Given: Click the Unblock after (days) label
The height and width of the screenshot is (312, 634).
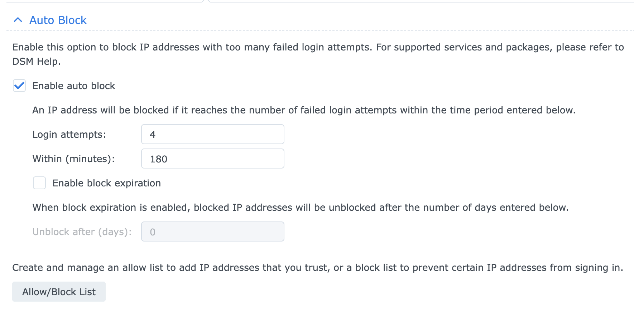Looking at the screenshot, I should pos(82,232).
